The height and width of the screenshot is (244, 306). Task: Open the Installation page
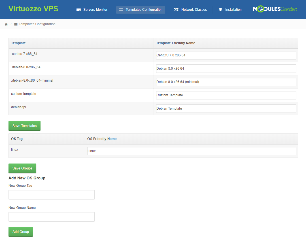pyautogui.click(x=230, y=10)
